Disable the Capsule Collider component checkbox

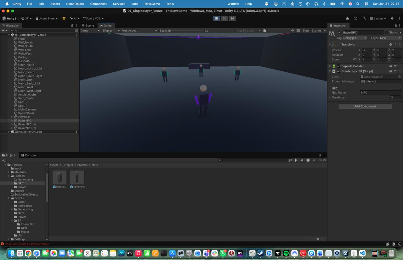click(x=338, y=66)
